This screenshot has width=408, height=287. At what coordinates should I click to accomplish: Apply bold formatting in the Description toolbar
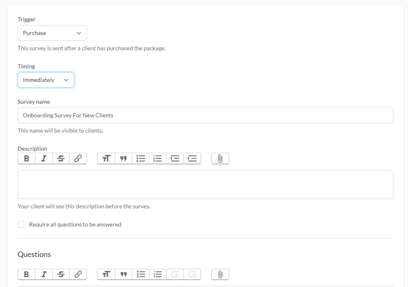pos(26,158)
